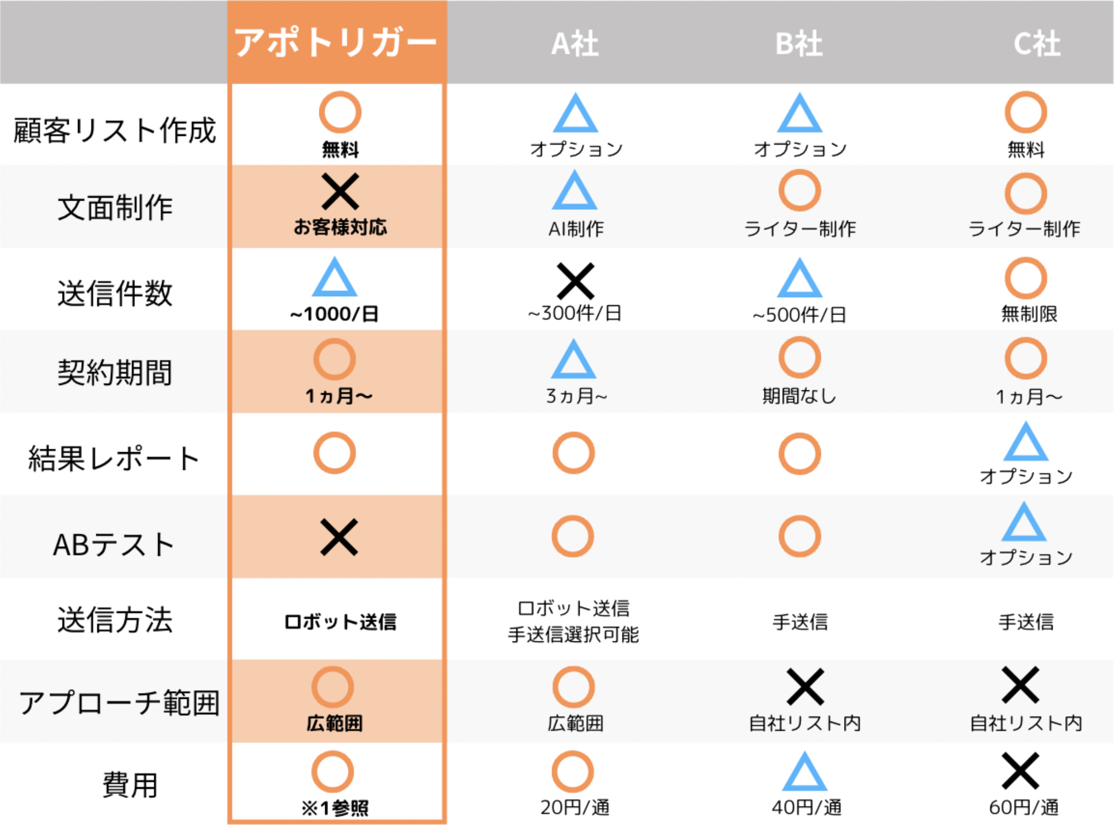Image resolution: width=1115 pixels, height=829 pixels.
Task: Select the A社 column header
Action: (x=575, y=44)
